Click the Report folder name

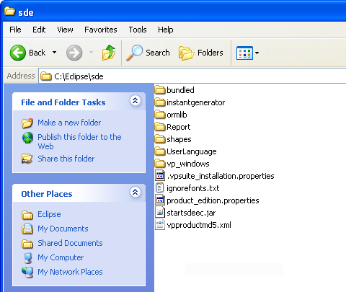pyautogui.click(x=178, y=127)
